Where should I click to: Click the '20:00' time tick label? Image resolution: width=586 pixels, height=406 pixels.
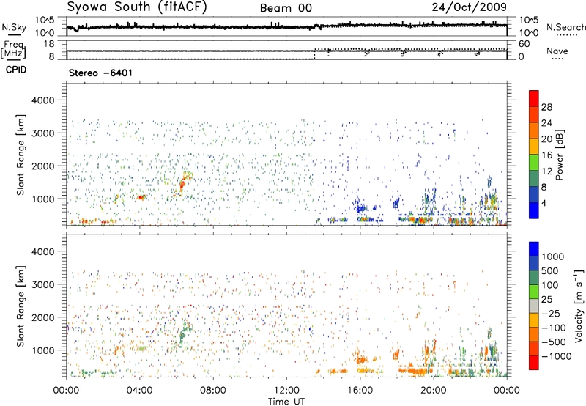(x=434, y=391)
